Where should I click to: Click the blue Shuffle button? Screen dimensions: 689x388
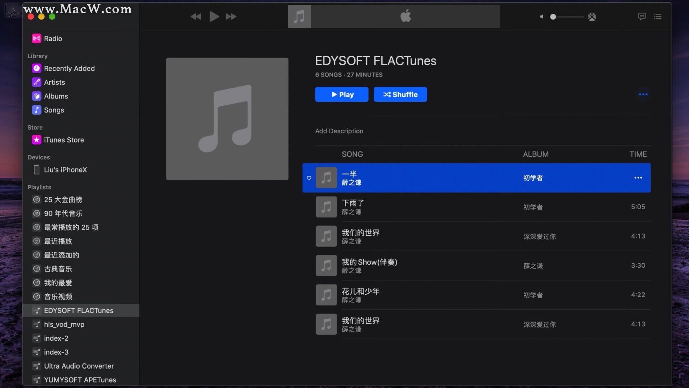(x=400, y=94)
